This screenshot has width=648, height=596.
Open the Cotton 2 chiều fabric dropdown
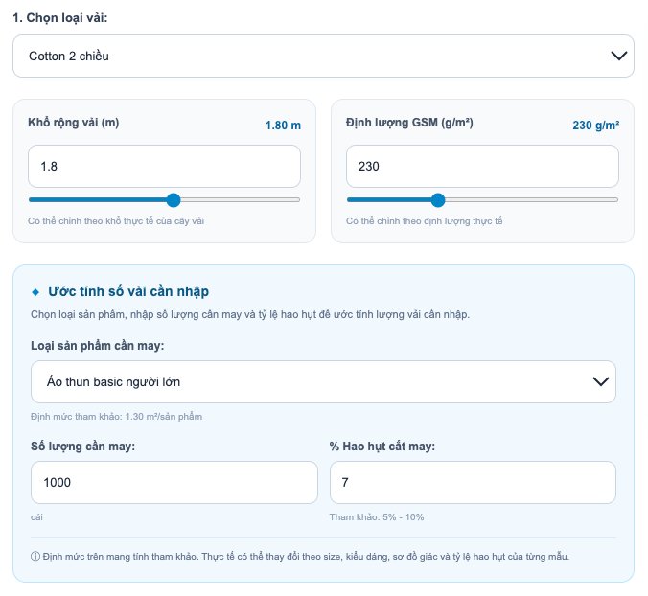323,56
